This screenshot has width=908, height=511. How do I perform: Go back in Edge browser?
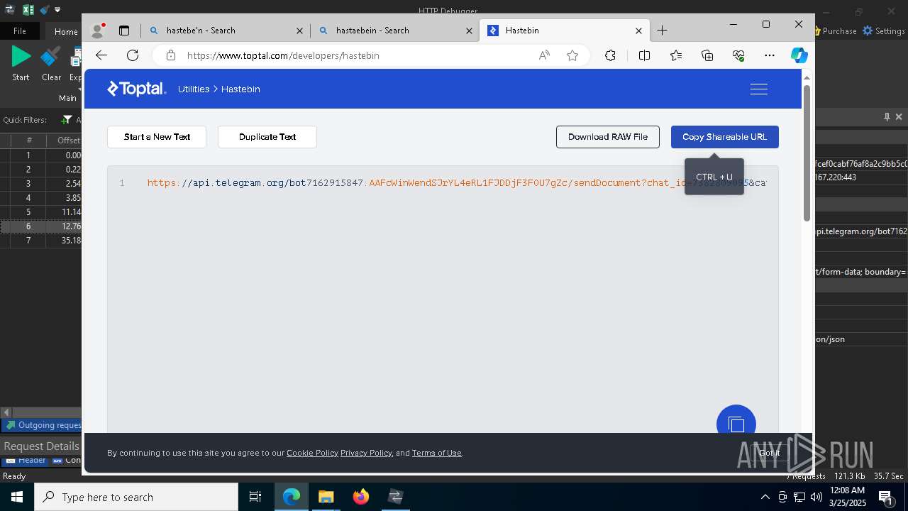pyautogui.click(x=101, y=55)
